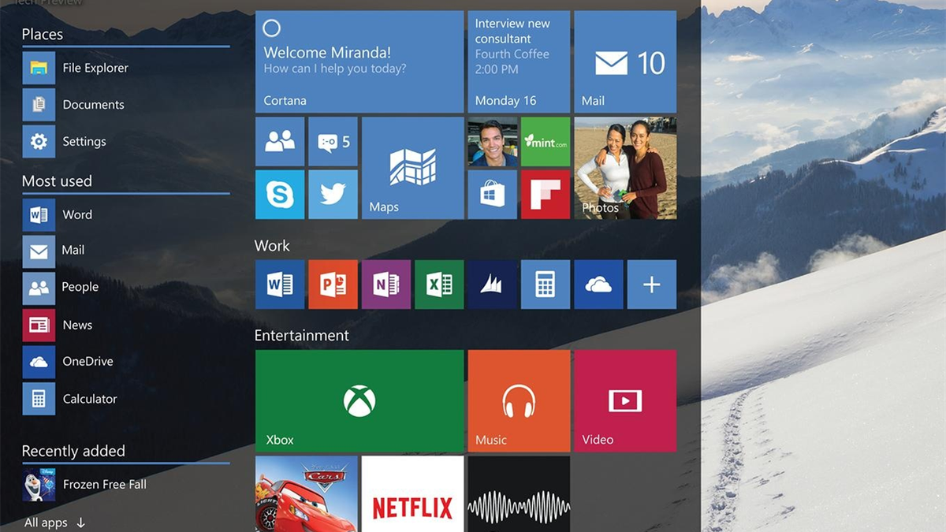Screen dimensions: 946x532
Task: Launch Frozen Free Fall game
Action: pyautogui.click(x=84, y=484)
